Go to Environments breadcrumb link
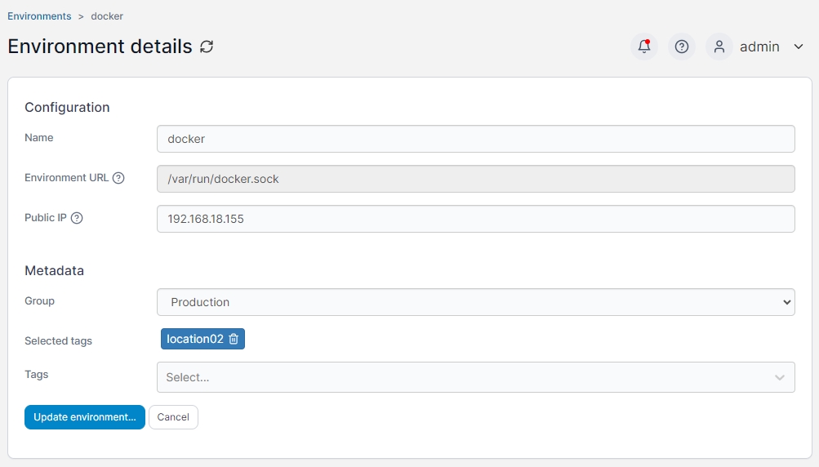This screenshot has height=467, width=819. (39, 16)
